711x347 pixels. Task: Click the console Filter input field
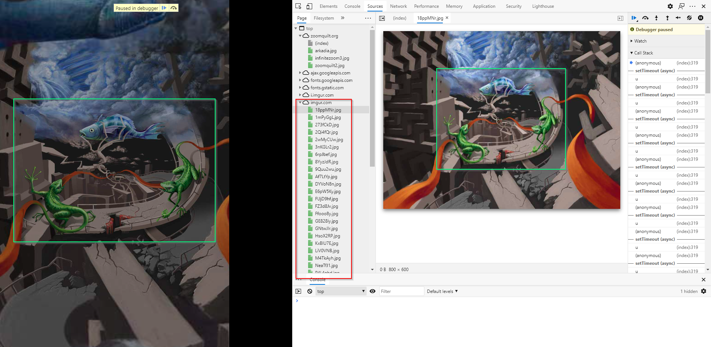point(401,291)
